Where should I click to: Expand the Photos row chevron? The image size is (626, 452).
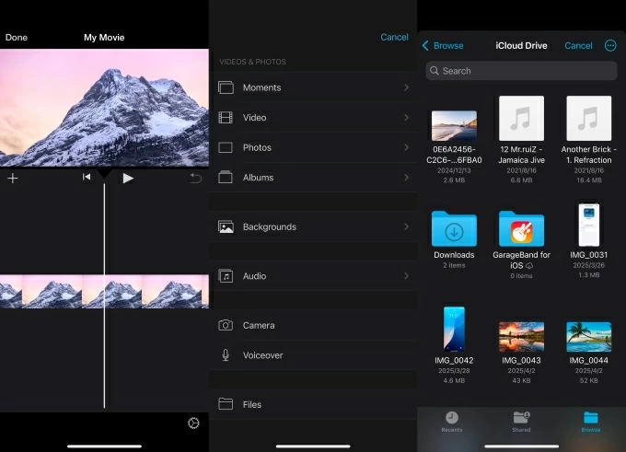(x=406, y=147)
